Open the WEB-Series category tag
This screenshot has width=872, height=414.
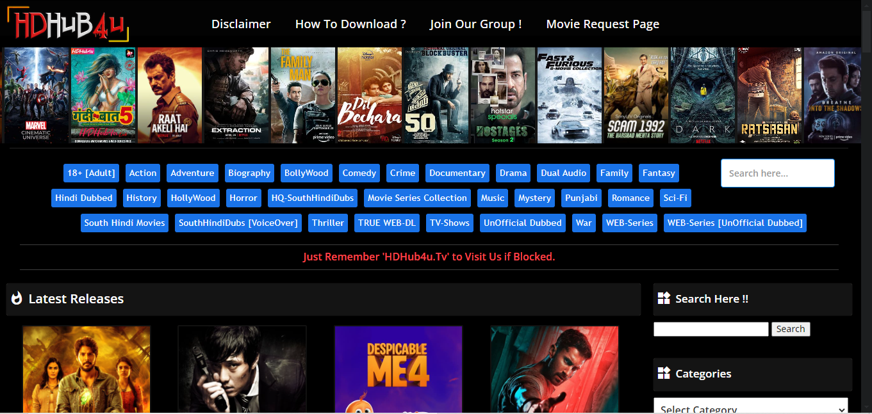click(x=630, y=223)
